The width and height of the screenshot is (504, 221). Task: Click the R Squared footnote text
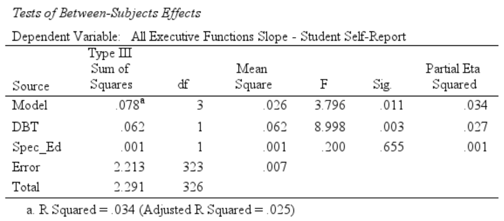click(160, 210)
